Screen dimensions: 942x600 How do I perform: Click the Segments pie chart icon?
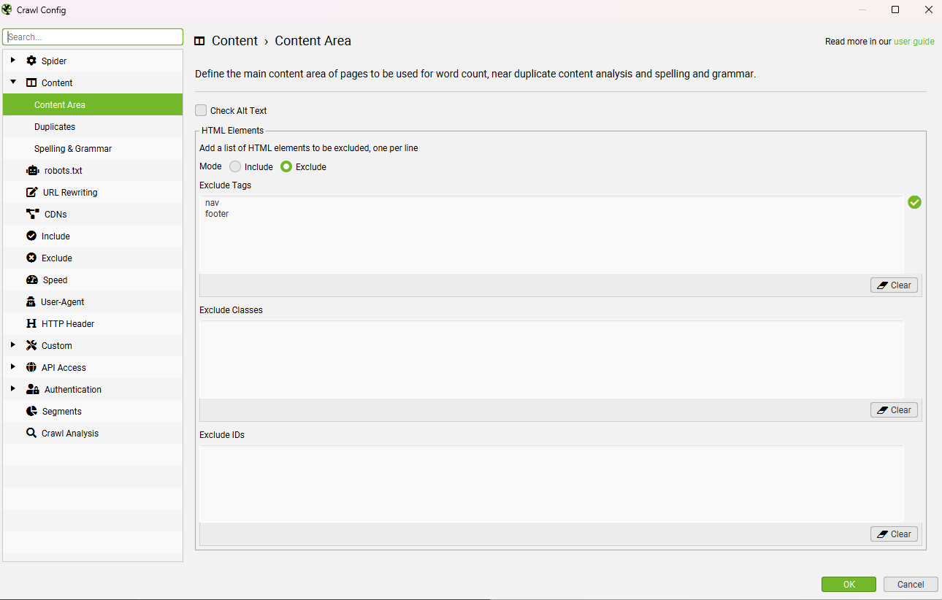[x=31, y=412]
